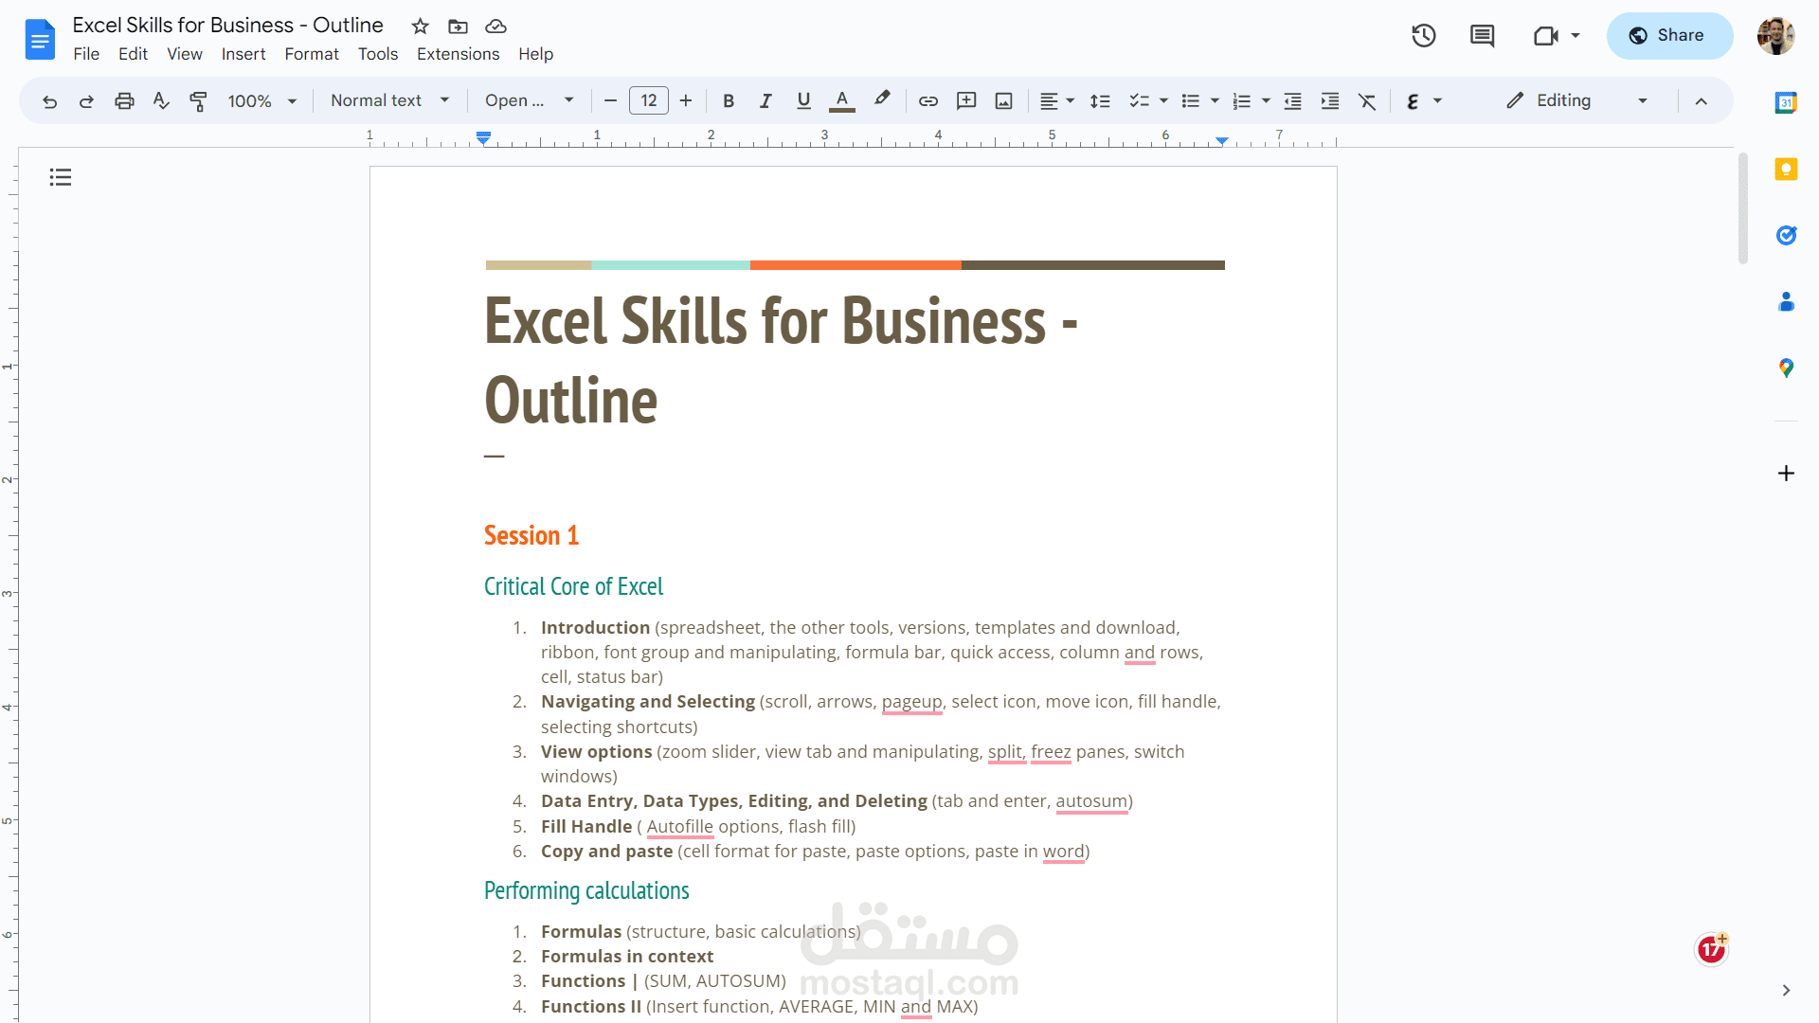The image size is (1819, 1023).
Task: Show document outline icon
Action: [x=61, y=177]
